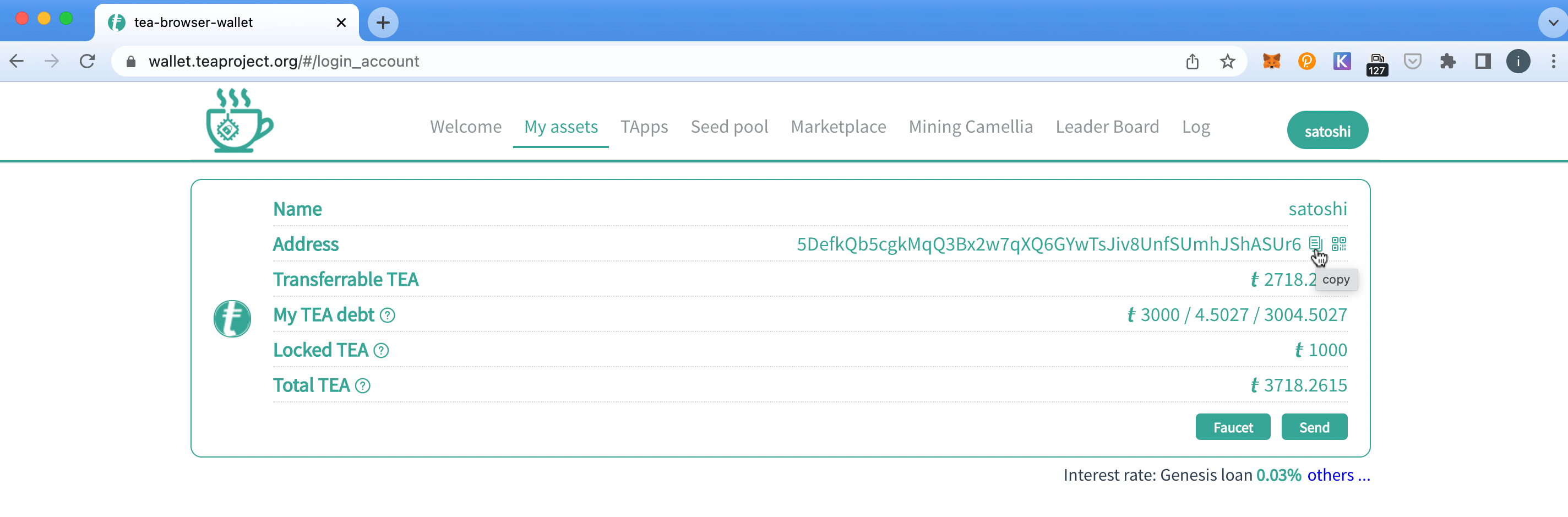The image size is (1568, 517).
Task: Open the Extensions puzzle menu
Action: click(1447, 62)
